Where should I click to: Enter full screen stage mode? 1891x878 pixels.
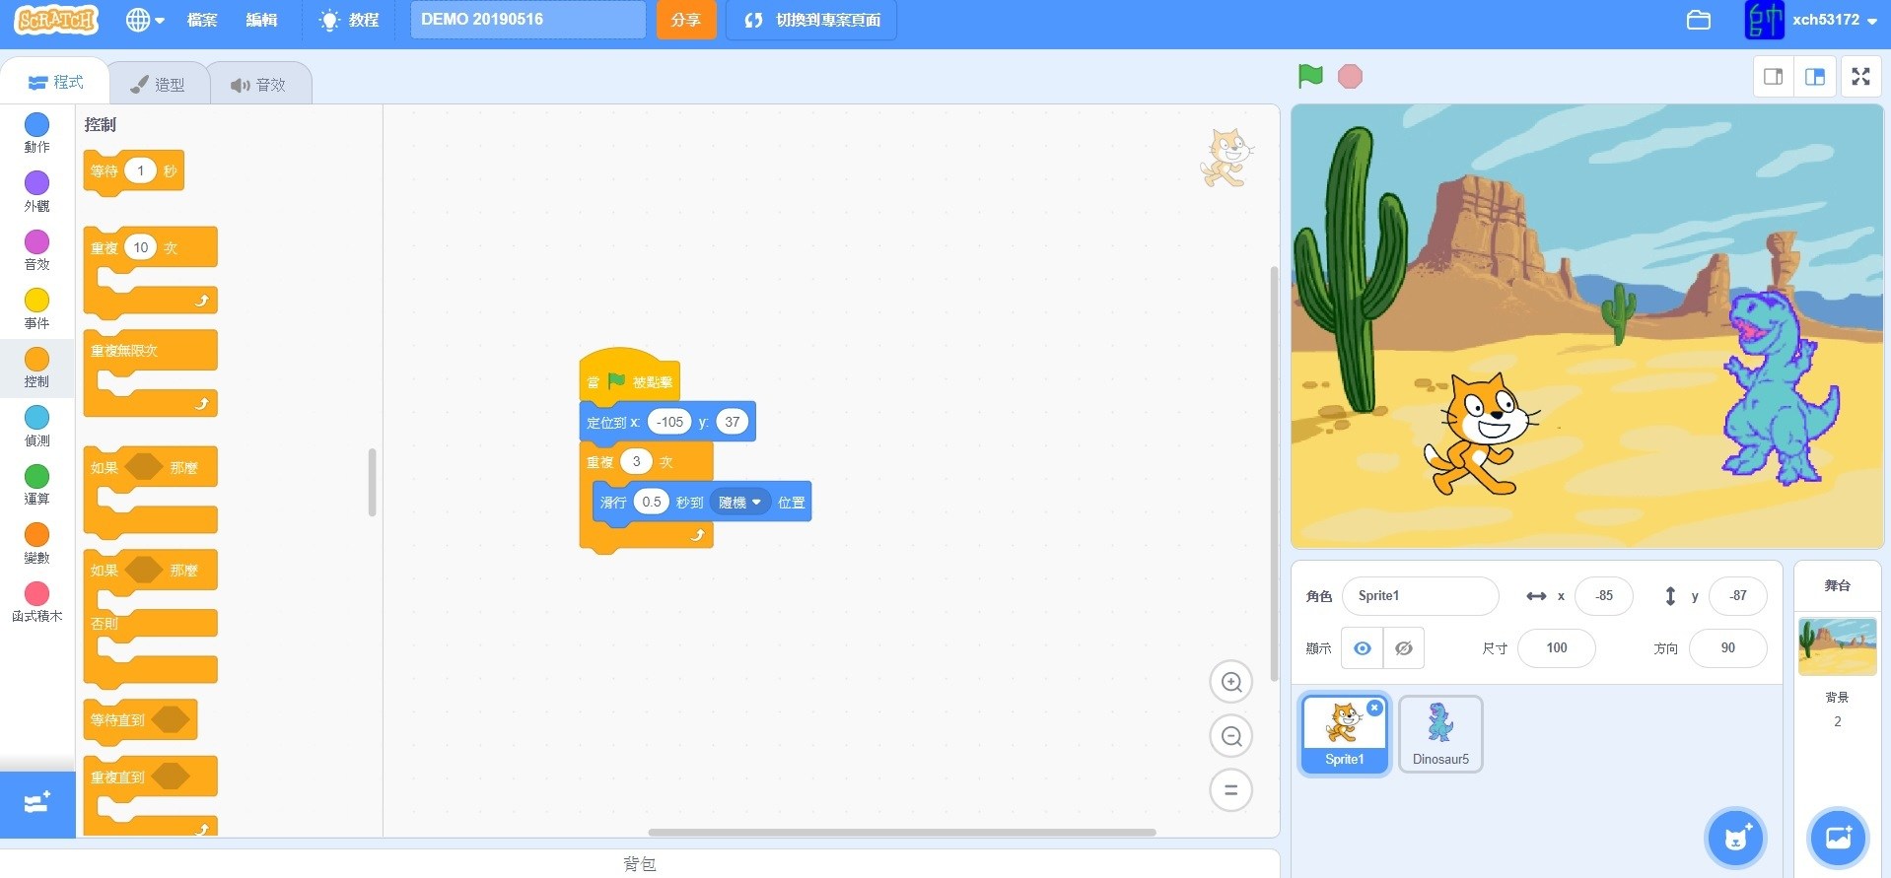1860,77
